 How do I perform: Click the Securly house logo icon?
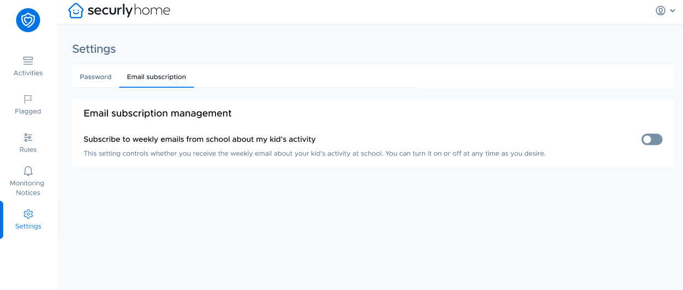pyautogui.click(x=76, y=10)
